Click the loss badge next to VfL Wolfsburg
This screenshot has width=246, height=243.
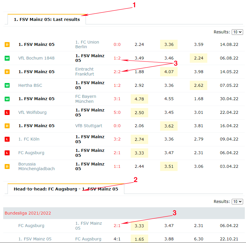tap(7, 113)
